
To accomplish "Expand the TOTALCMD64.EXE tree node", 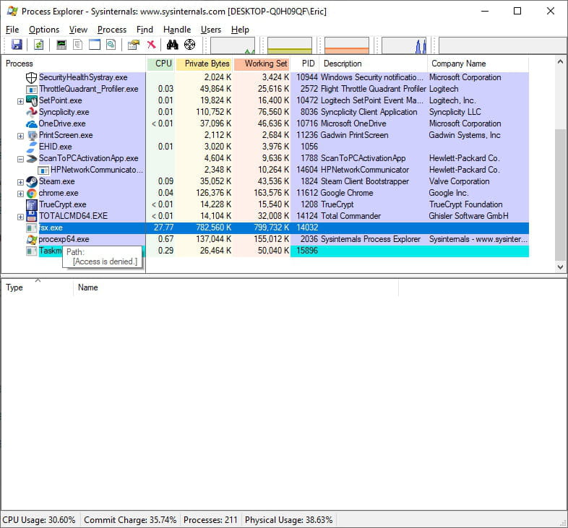I will pyautogui.click(x=20, y=217).
